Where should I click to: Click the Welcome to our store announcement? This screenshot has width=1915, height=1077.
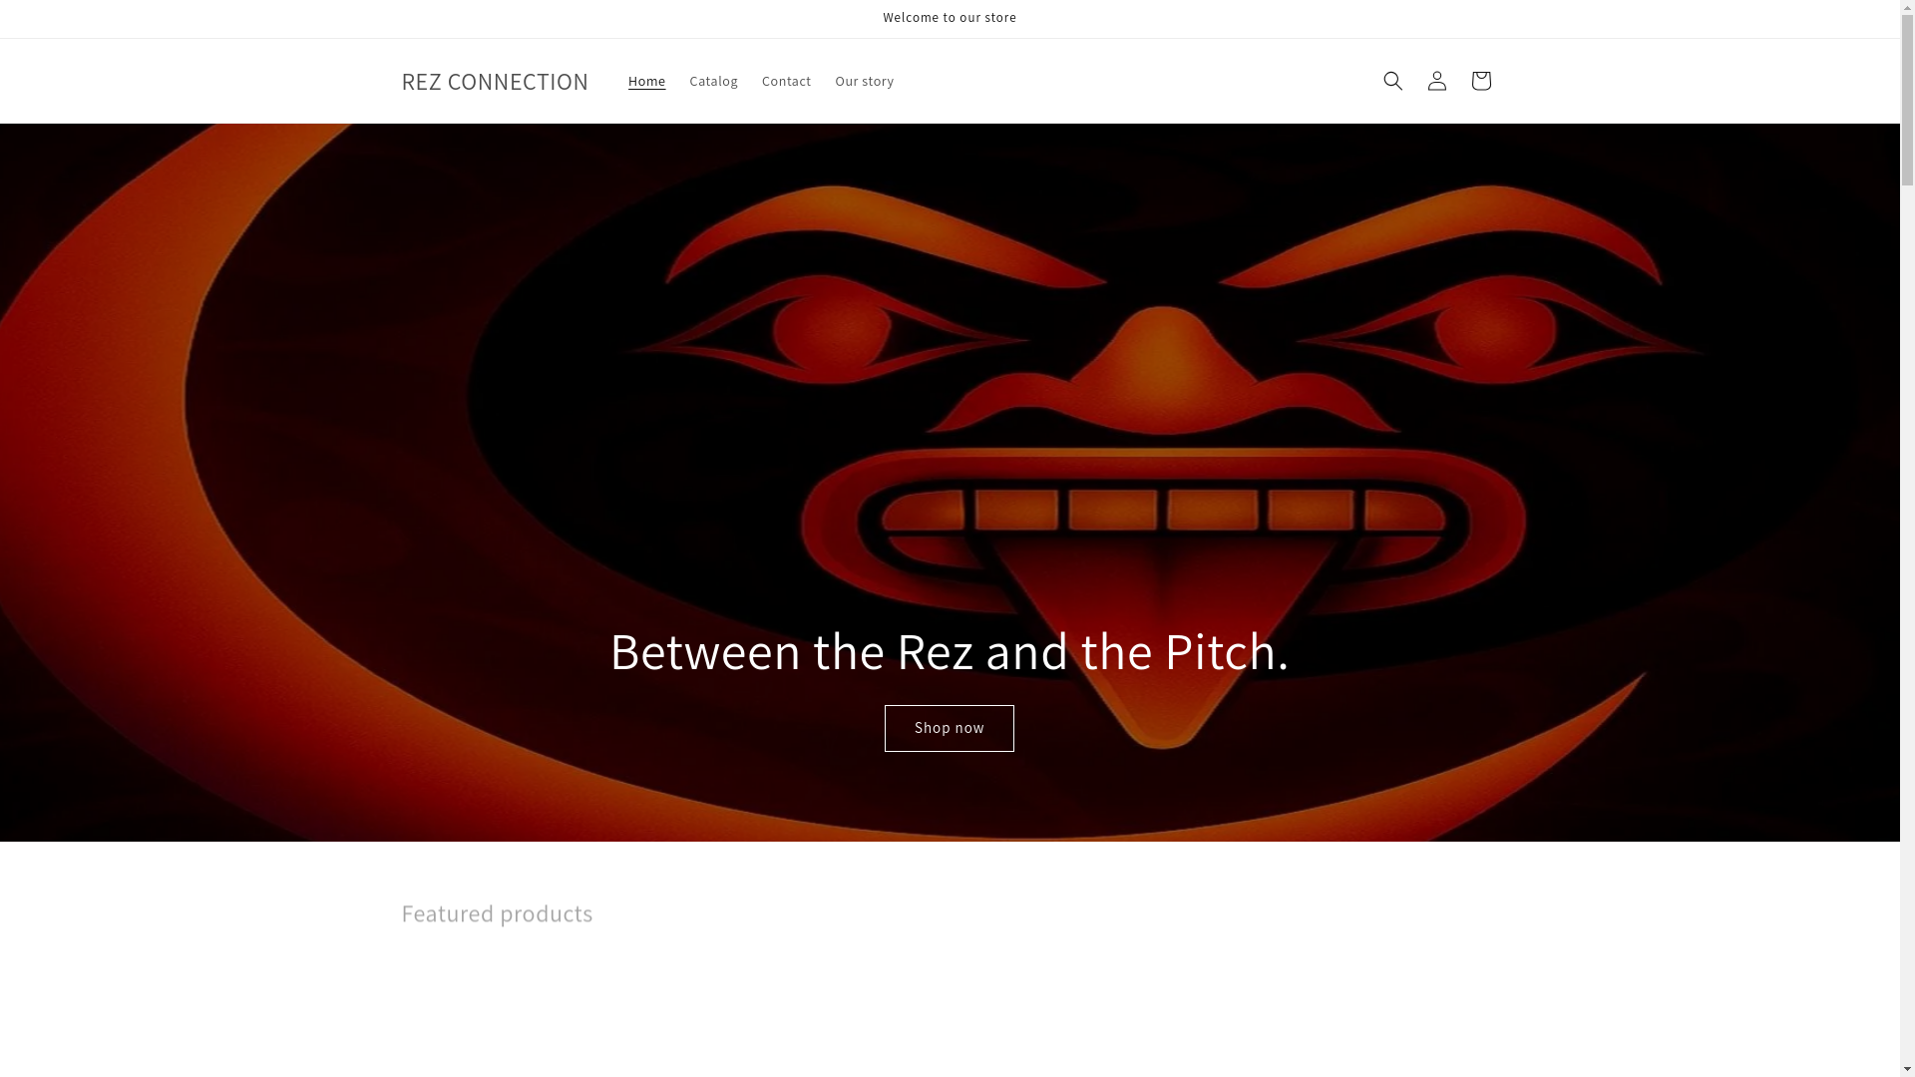coord(950,18)
